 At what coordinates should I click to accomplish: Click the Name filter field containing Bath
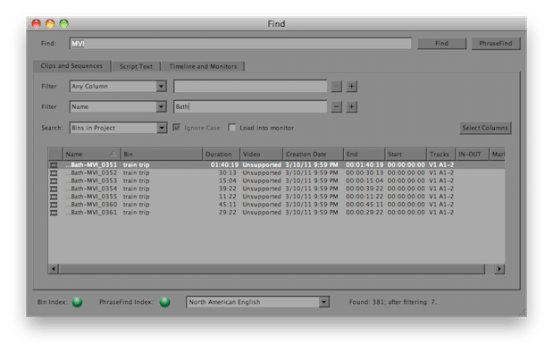(x=250, y=107)
